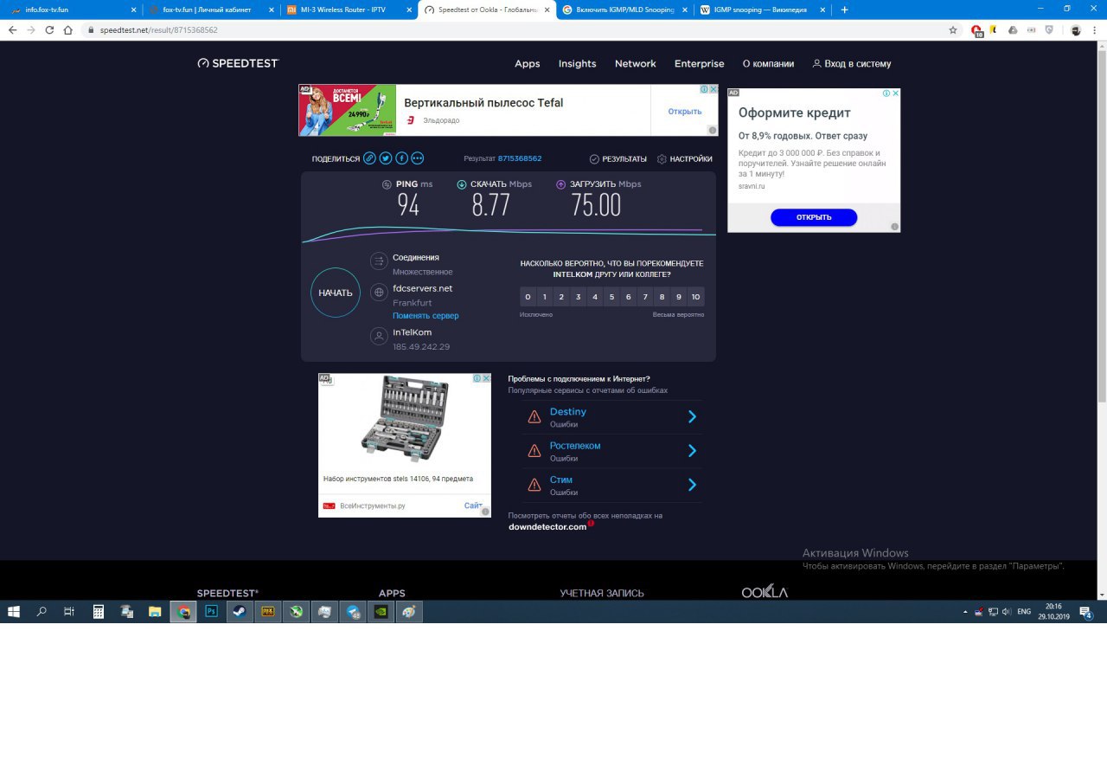Open the Chrome profile avatar
This screenshot has width=1107, height=779.
pos(1076,29)
